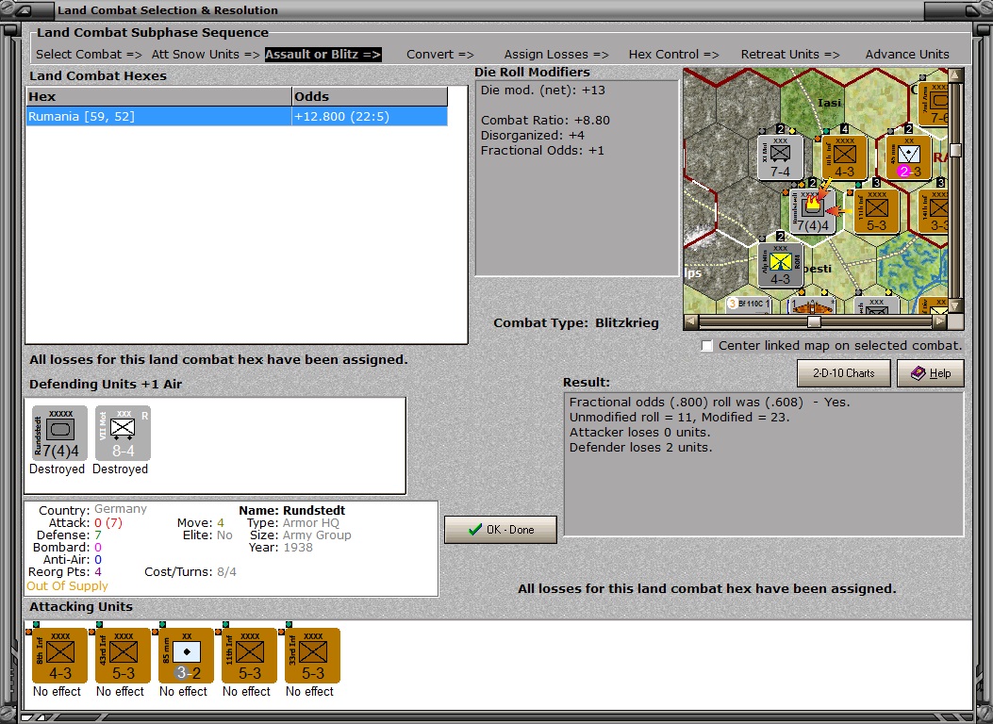Click the Combat Ratio: +8.80 modifier line
The image size is (993, 724).
click(x=545, y=121)
